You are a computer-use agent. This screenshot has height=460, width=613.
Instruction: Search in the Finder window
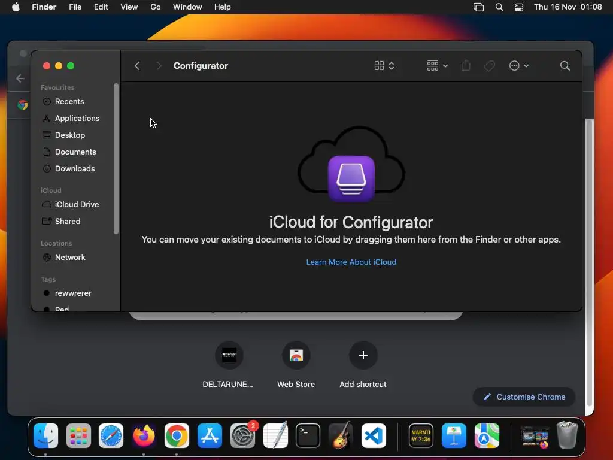click(565, 66)
